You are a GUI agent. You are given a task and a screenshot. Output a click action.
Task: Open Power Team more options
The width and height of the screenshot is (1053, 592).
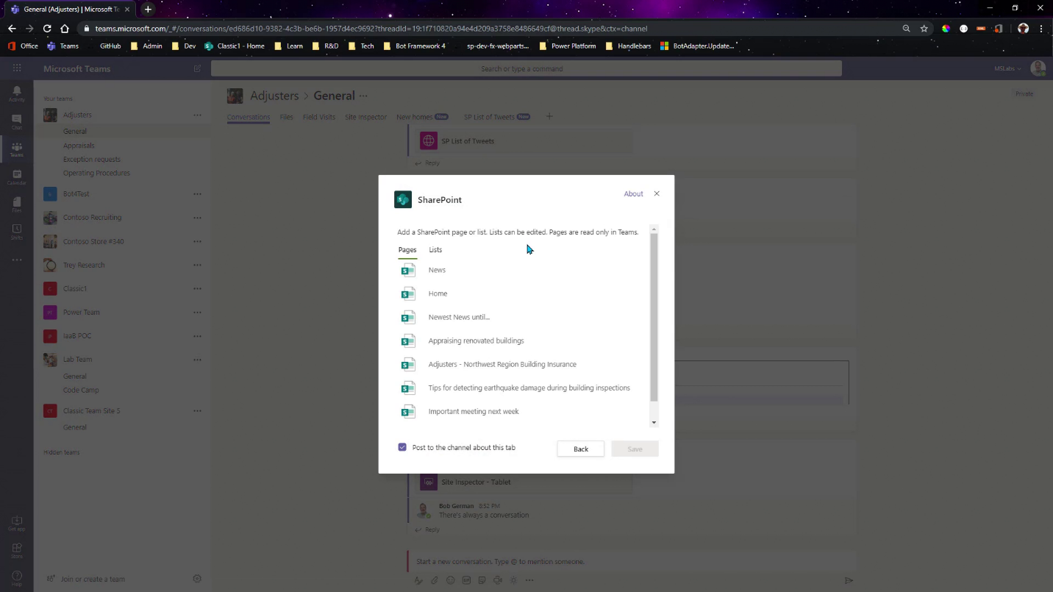point(197,313)
